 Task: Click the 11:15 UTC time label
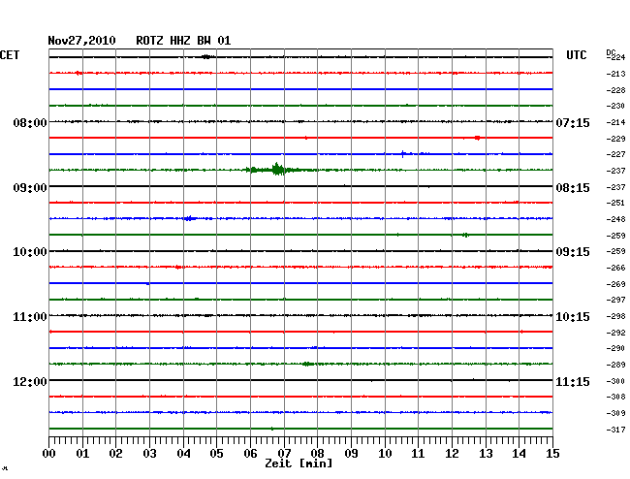[573, 381]
